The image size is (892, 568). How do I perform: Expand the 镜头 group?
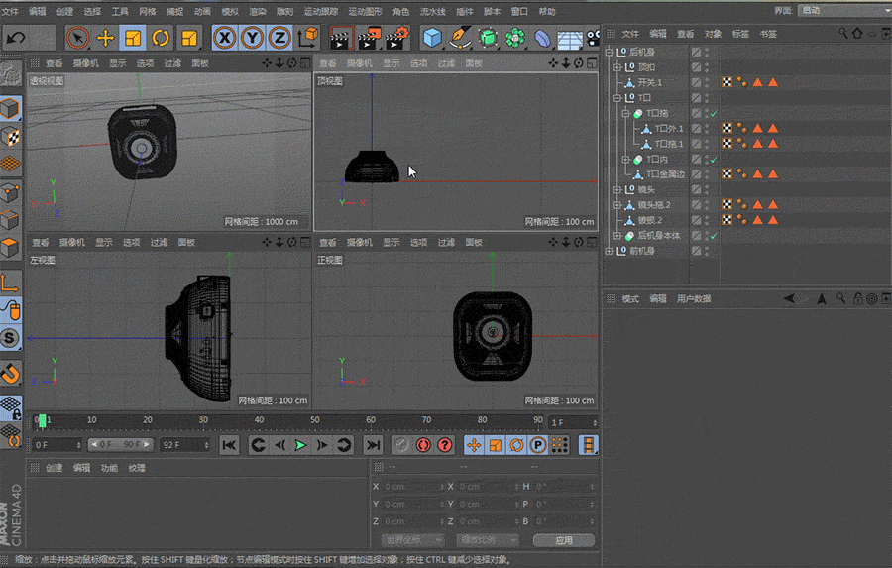617,189
